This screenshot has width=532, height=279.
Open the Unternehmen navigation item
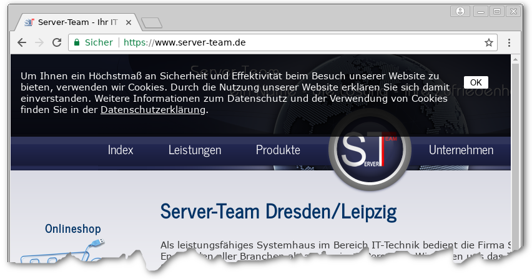click(461, 150)
